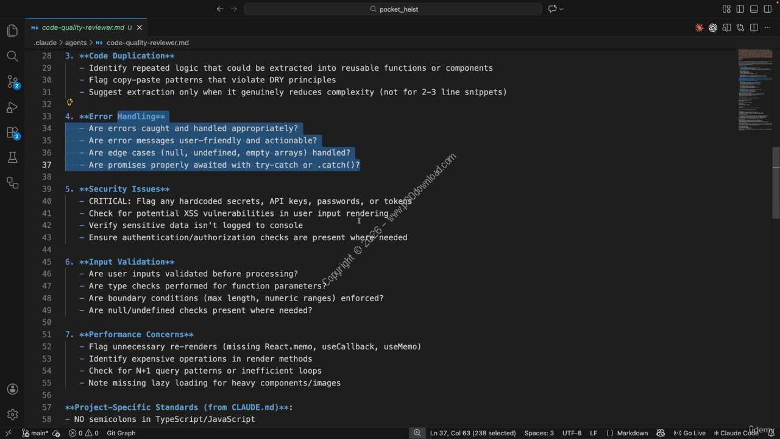
Task: Click Go Live in the status bar
Action: click(x=689, y=433)
